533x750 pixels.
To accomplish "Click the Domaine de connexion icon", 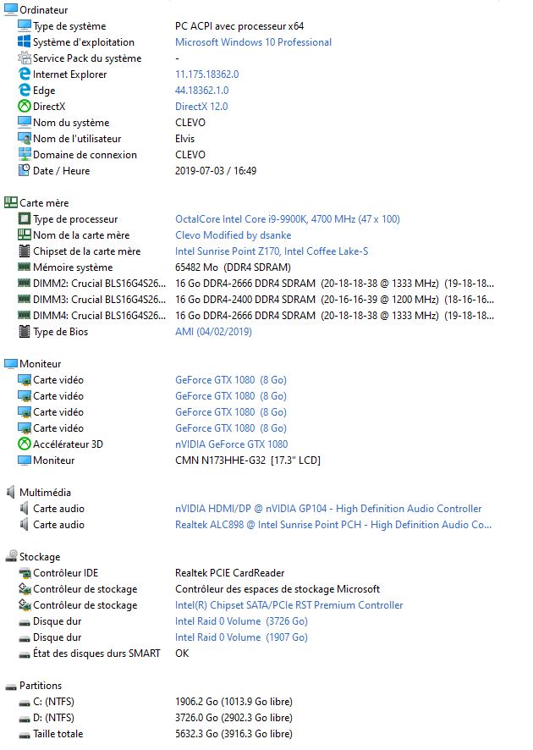I will 24,155.
